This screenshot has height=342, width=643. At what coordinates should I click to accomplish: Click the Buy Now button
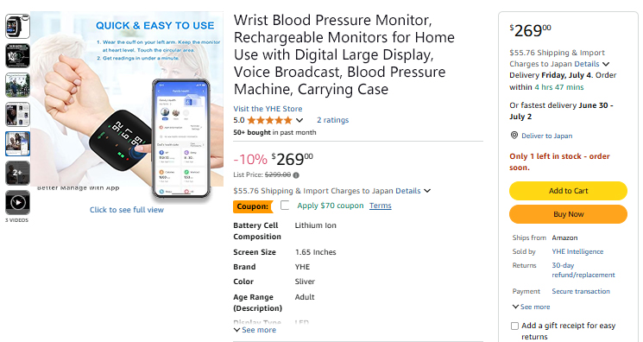tap(568, 214)
